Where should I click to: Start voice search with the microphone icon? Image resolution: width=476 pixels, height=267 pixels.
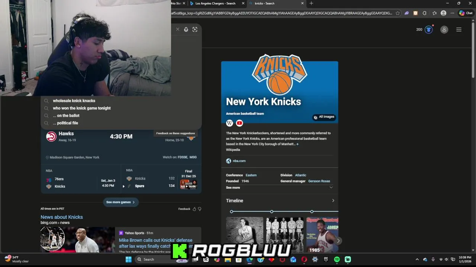(x=186, y=29)
